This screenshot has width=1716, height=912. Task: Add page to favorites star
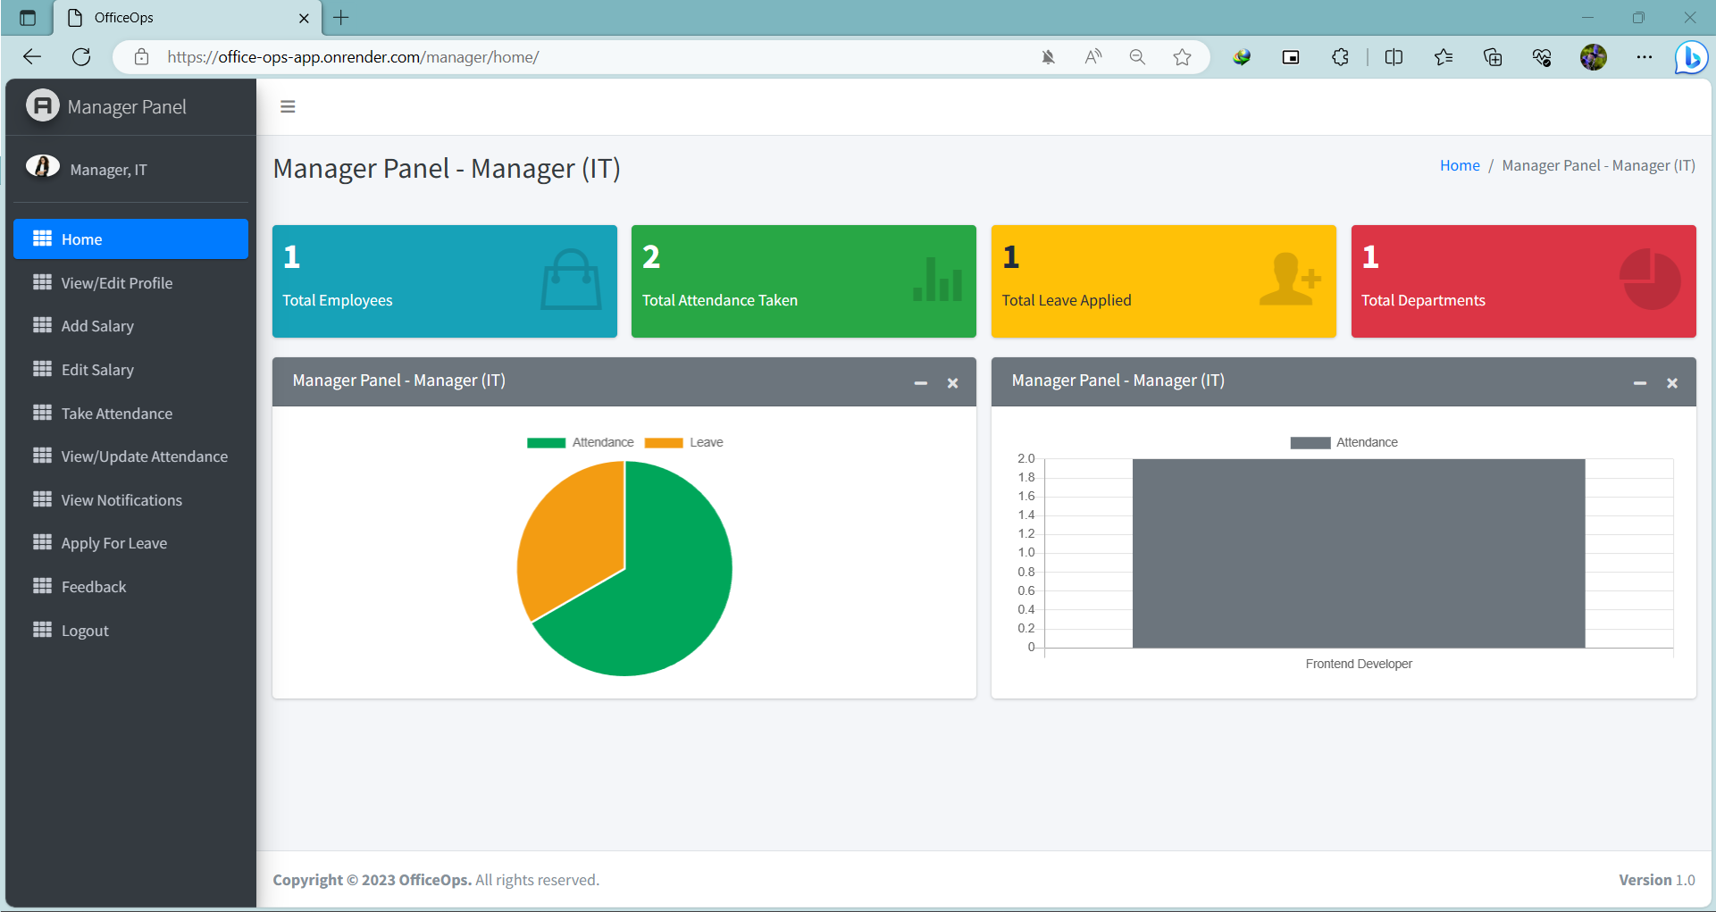[x=1183, y=57]
